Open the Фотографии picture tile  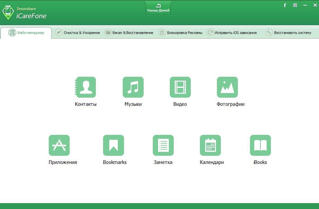click(227, 87)
